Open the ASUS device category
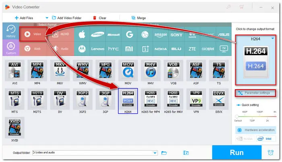Screen dimensions: 282x162 [224, 34]
